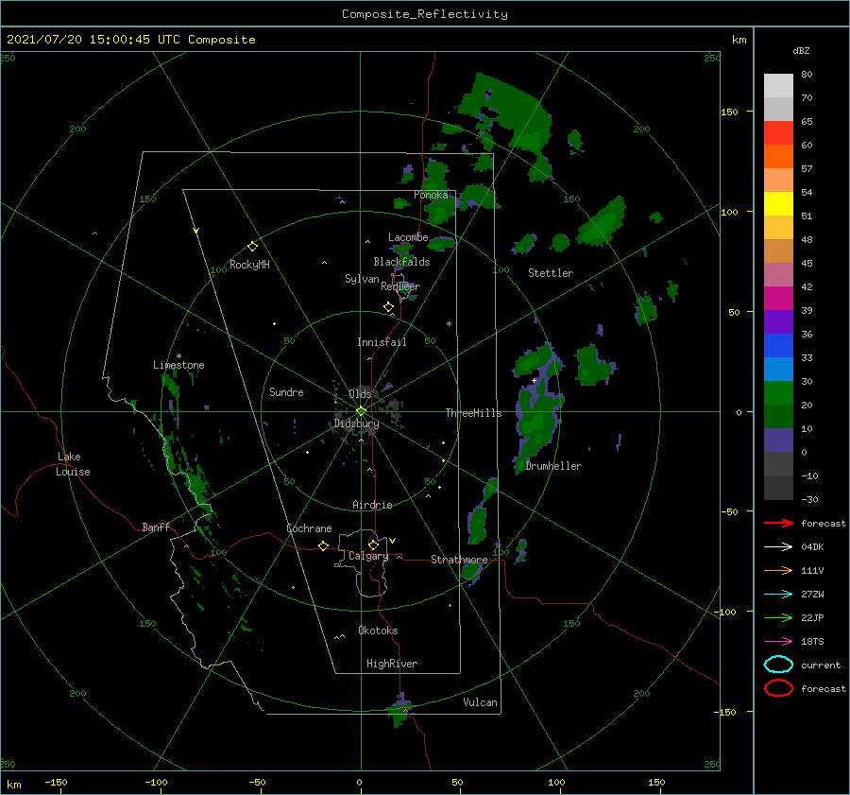Click the yellow radar-center diamond at Olds
Viewport: 850px width, 795px height.
pyautogui.click(x=361, y=411)
